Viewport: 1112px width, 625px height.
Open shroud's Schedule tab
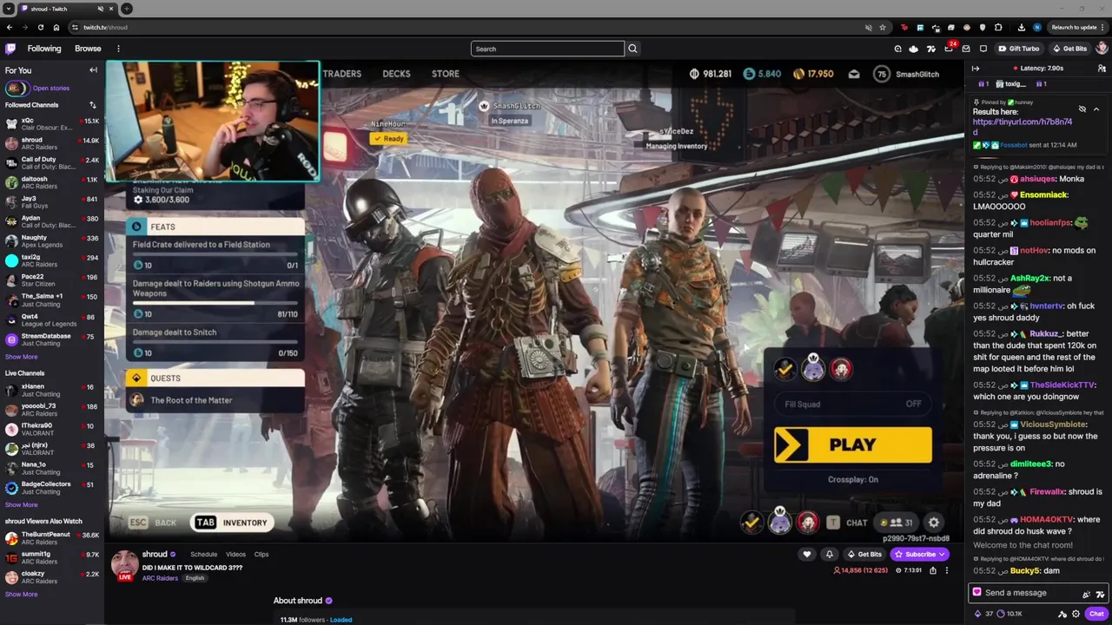click(203, 554)
